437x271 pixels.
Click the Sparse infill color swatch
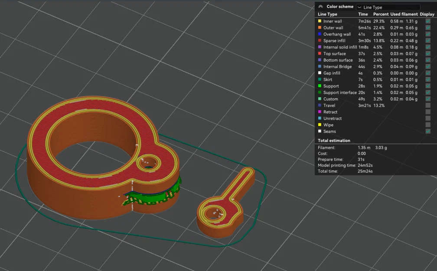coord(320,40)
